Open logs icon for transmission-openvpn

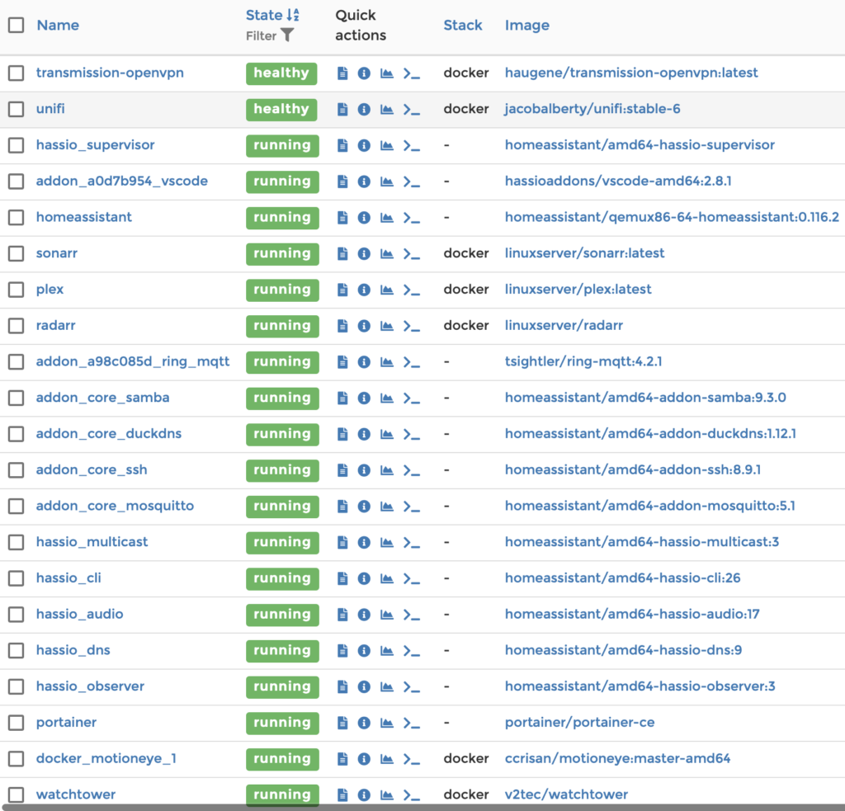342,73
